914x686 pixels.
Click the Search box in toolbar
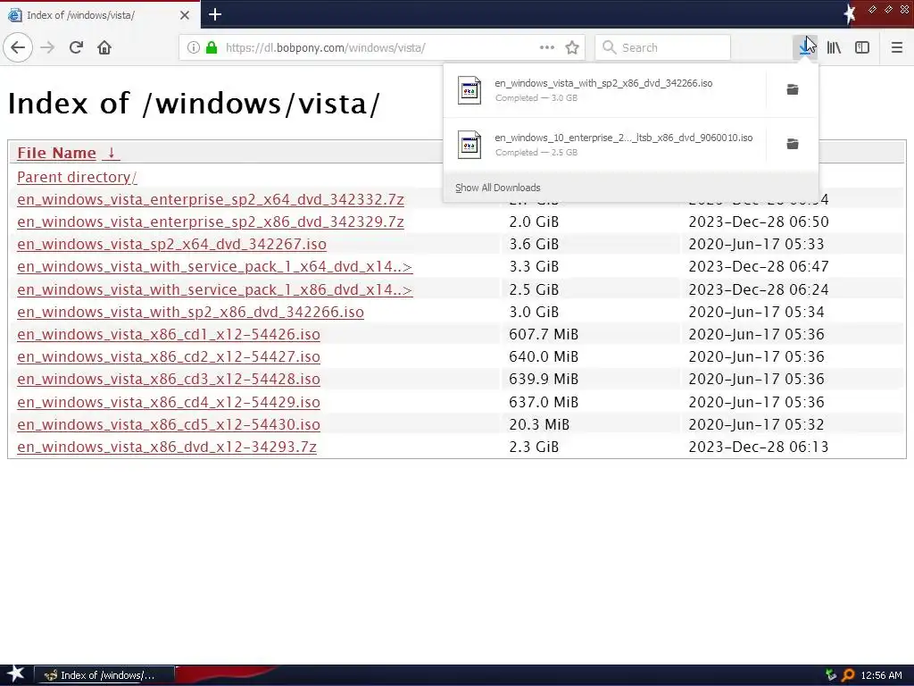tap(662, 48)
